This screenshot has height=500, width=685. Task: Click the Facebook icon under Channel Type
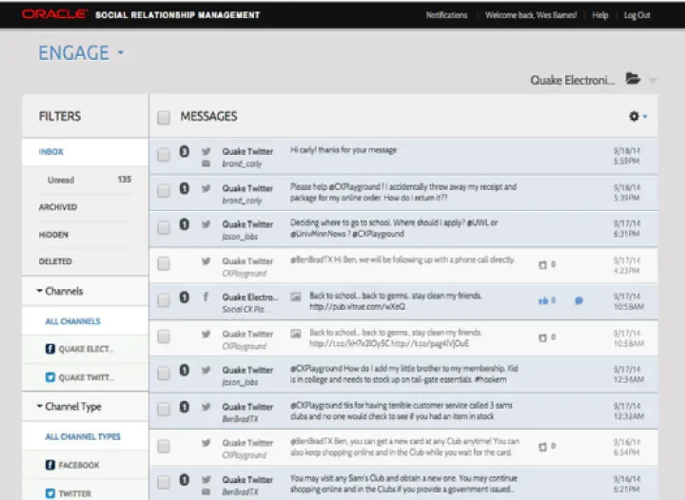click(50, 465)
